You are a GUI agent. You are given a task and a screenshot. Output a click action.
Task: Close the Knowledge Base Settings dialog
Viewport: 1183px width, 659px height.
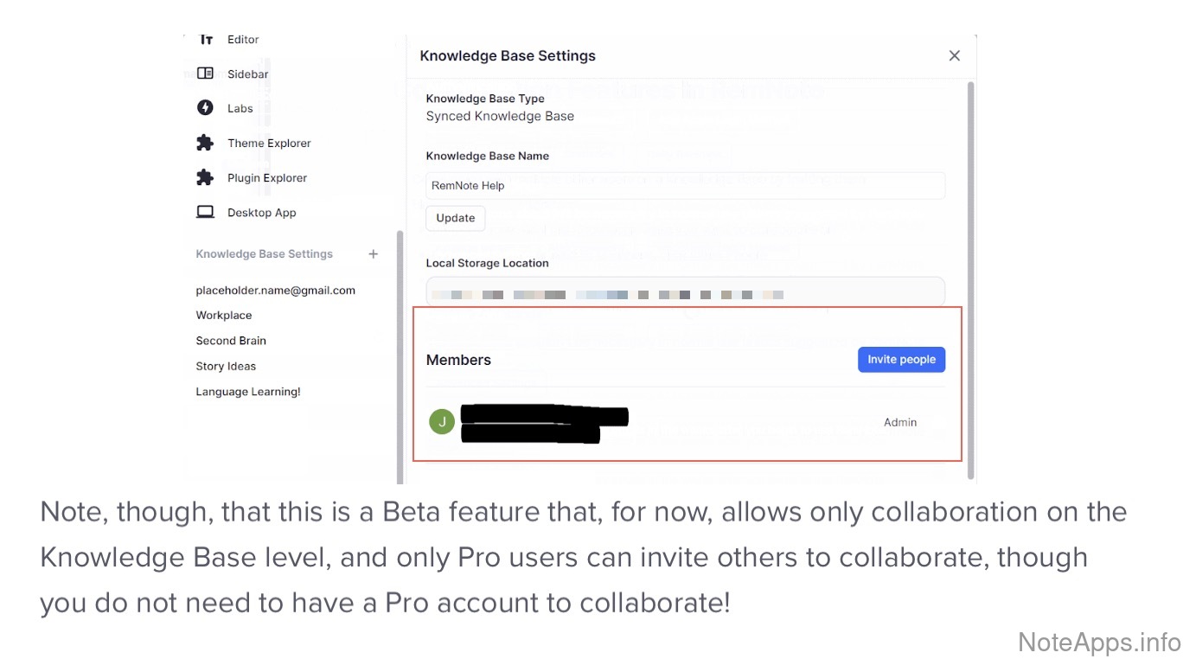click(955, 55)
